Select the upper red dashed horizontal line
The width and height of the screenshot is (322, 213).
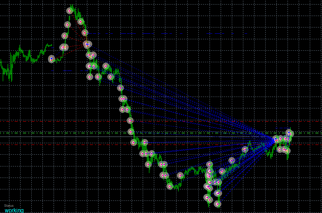point(161,122)
